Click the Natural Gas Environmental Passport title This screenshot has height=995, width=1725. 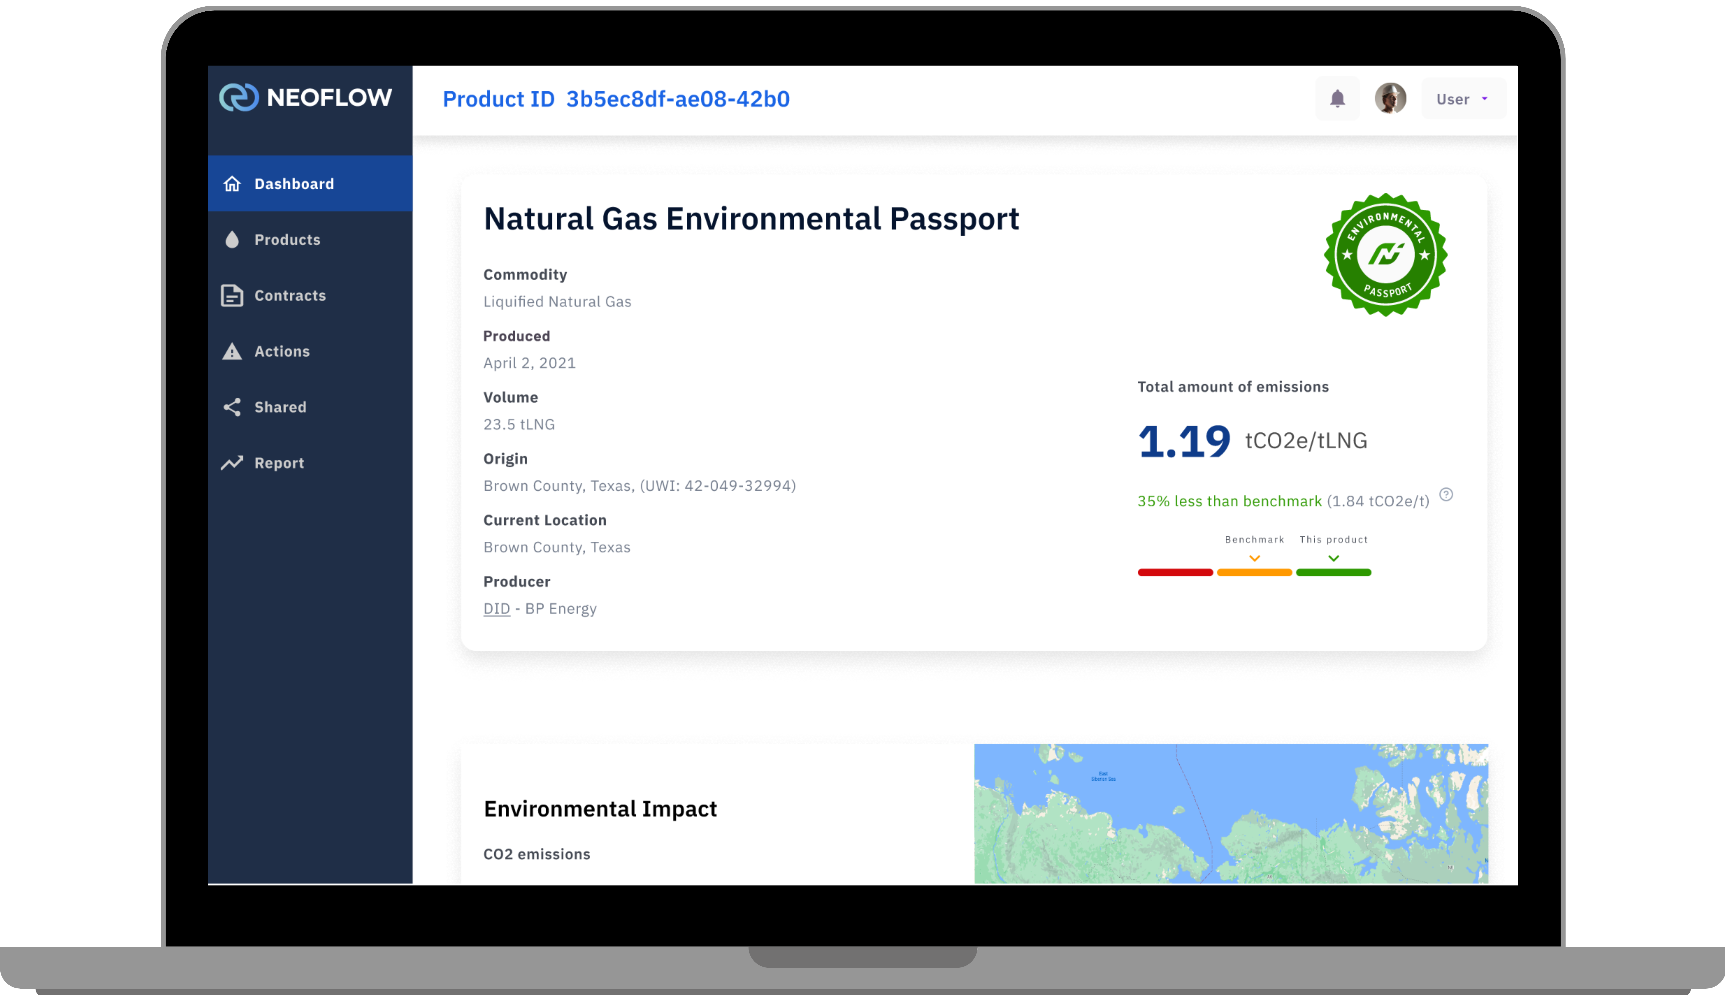click(752, 219)
